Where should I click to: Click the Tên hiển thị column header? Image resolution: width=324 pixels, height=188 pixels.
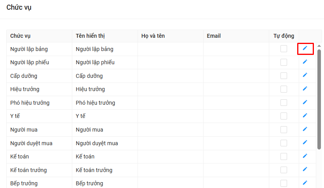[90, 36]
